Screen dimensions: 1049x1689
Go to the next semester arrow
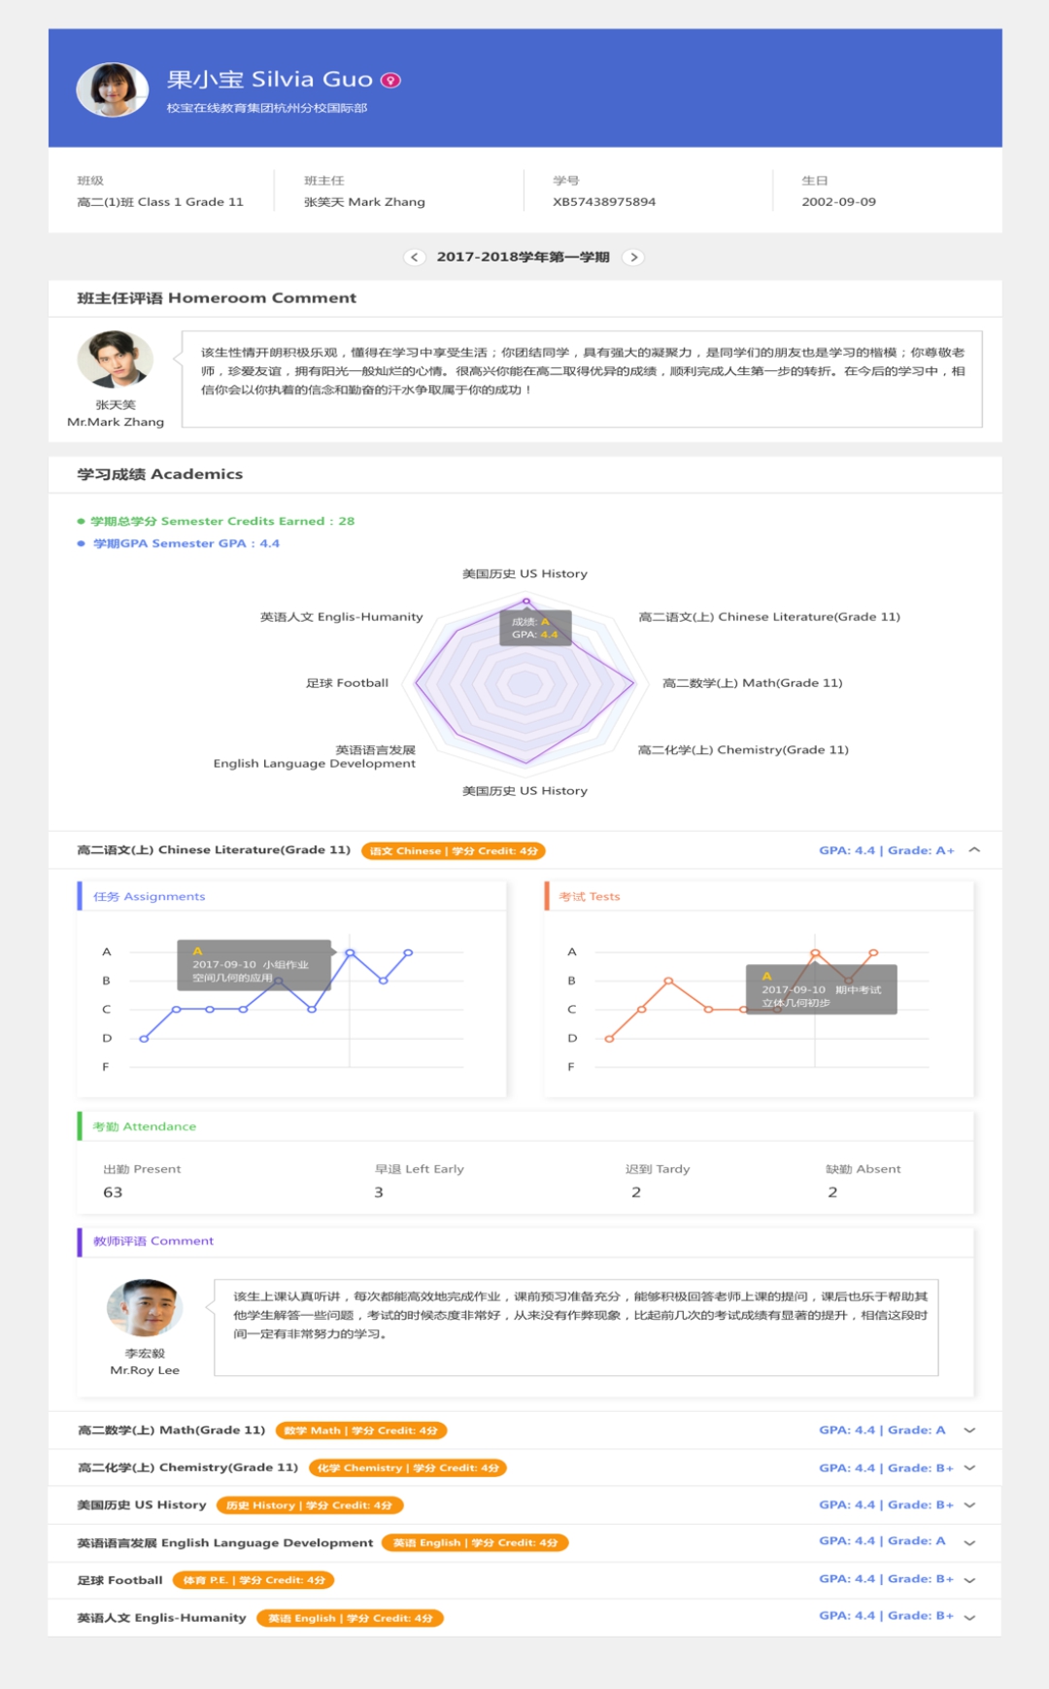click(633, 258)
